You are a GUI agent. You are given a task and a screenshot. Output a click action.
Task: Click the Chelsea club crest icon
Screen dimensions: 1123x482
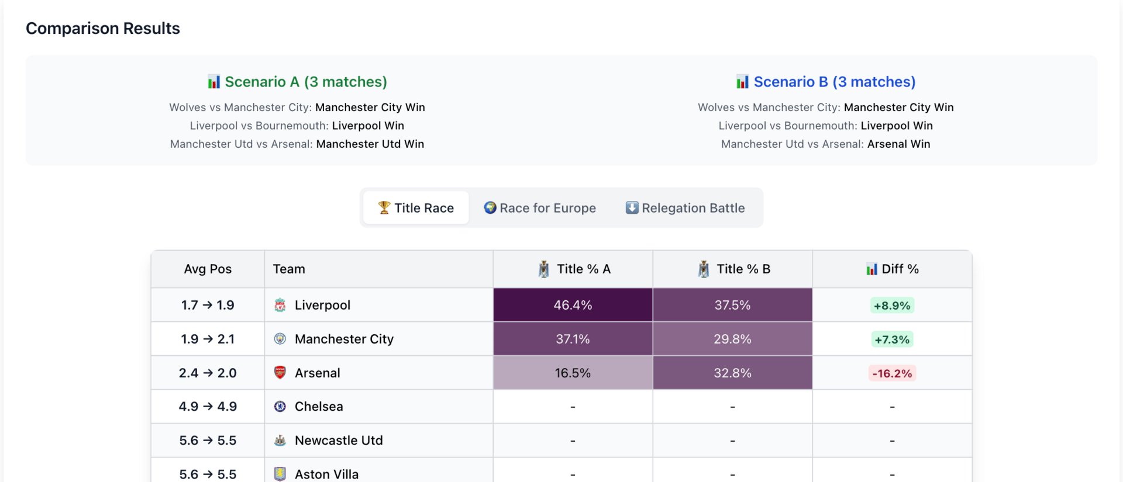[280, 407]
